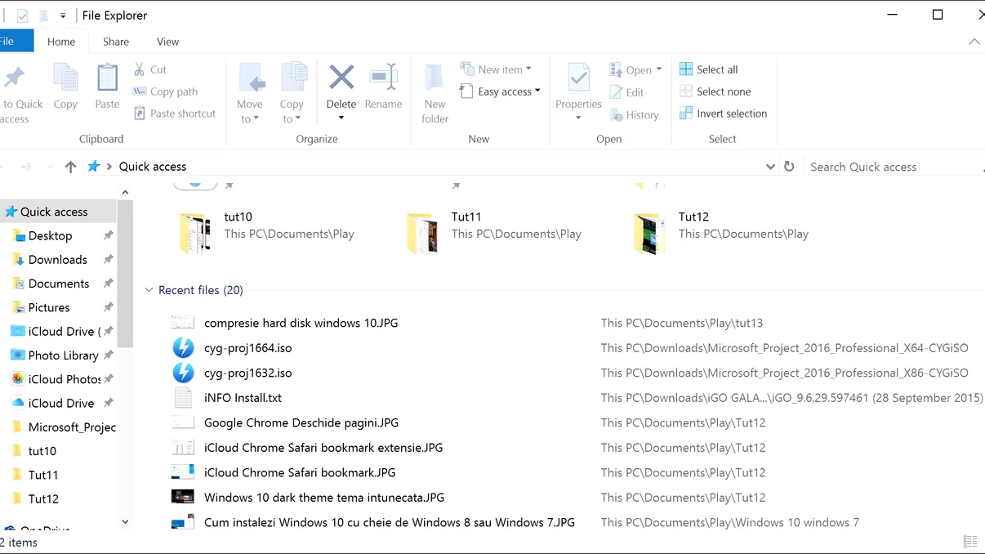The width and height of the screenshot is (985, 554).
Task: Switch to the View ribbon tab
Action: pyautogui.click(x=167, y=41)
